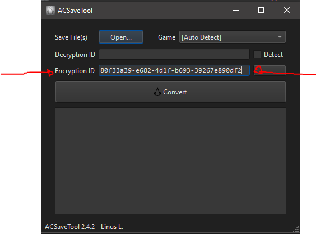Focus the Decryption ID input field

pos(174,54)
